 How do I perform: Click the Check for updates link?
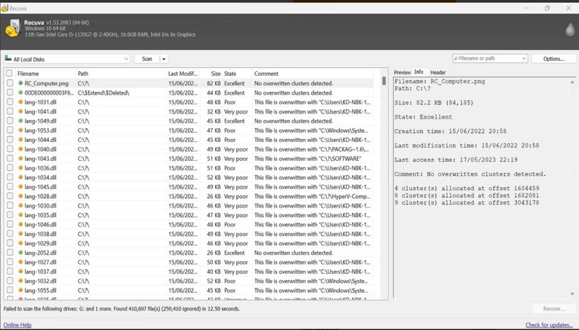coord(549,325)
